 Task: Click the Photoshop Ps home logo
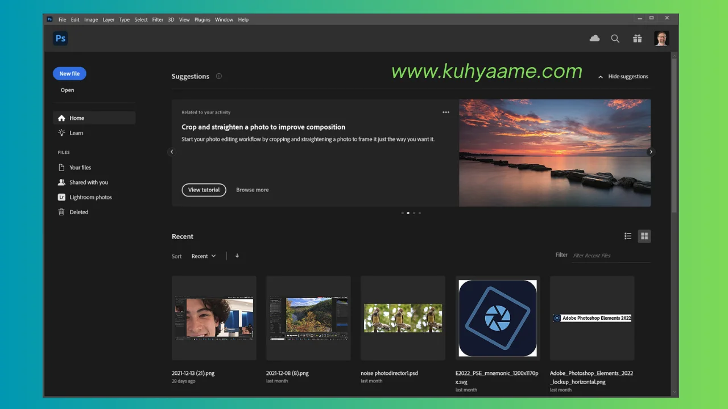click(x=60, y=39)
